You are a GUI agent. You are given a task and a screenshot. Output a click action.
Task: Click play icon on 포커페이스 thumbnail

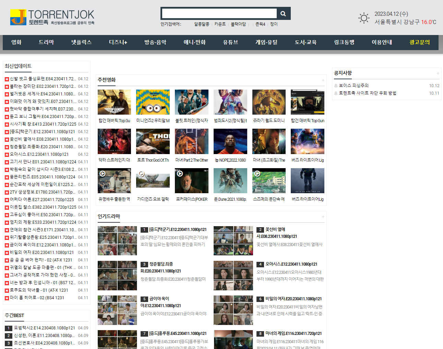[180, 174]
